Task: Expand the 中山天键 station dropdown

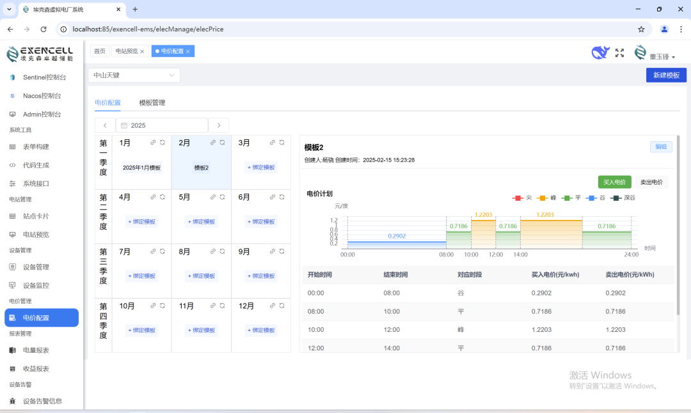Action: coord(134,75)
